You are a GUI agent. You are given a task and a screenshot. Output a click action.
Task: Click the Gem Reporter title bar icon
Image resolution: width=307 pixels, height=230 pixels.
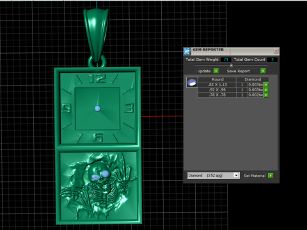click(x=187, y=51)
